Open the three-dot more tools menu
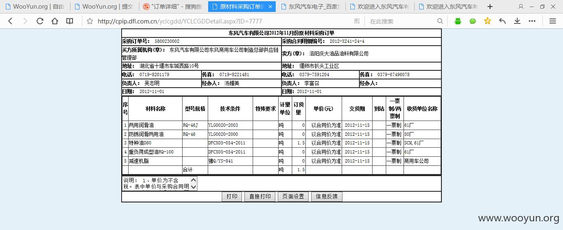The image size is (563, 230). click(532, 21)
